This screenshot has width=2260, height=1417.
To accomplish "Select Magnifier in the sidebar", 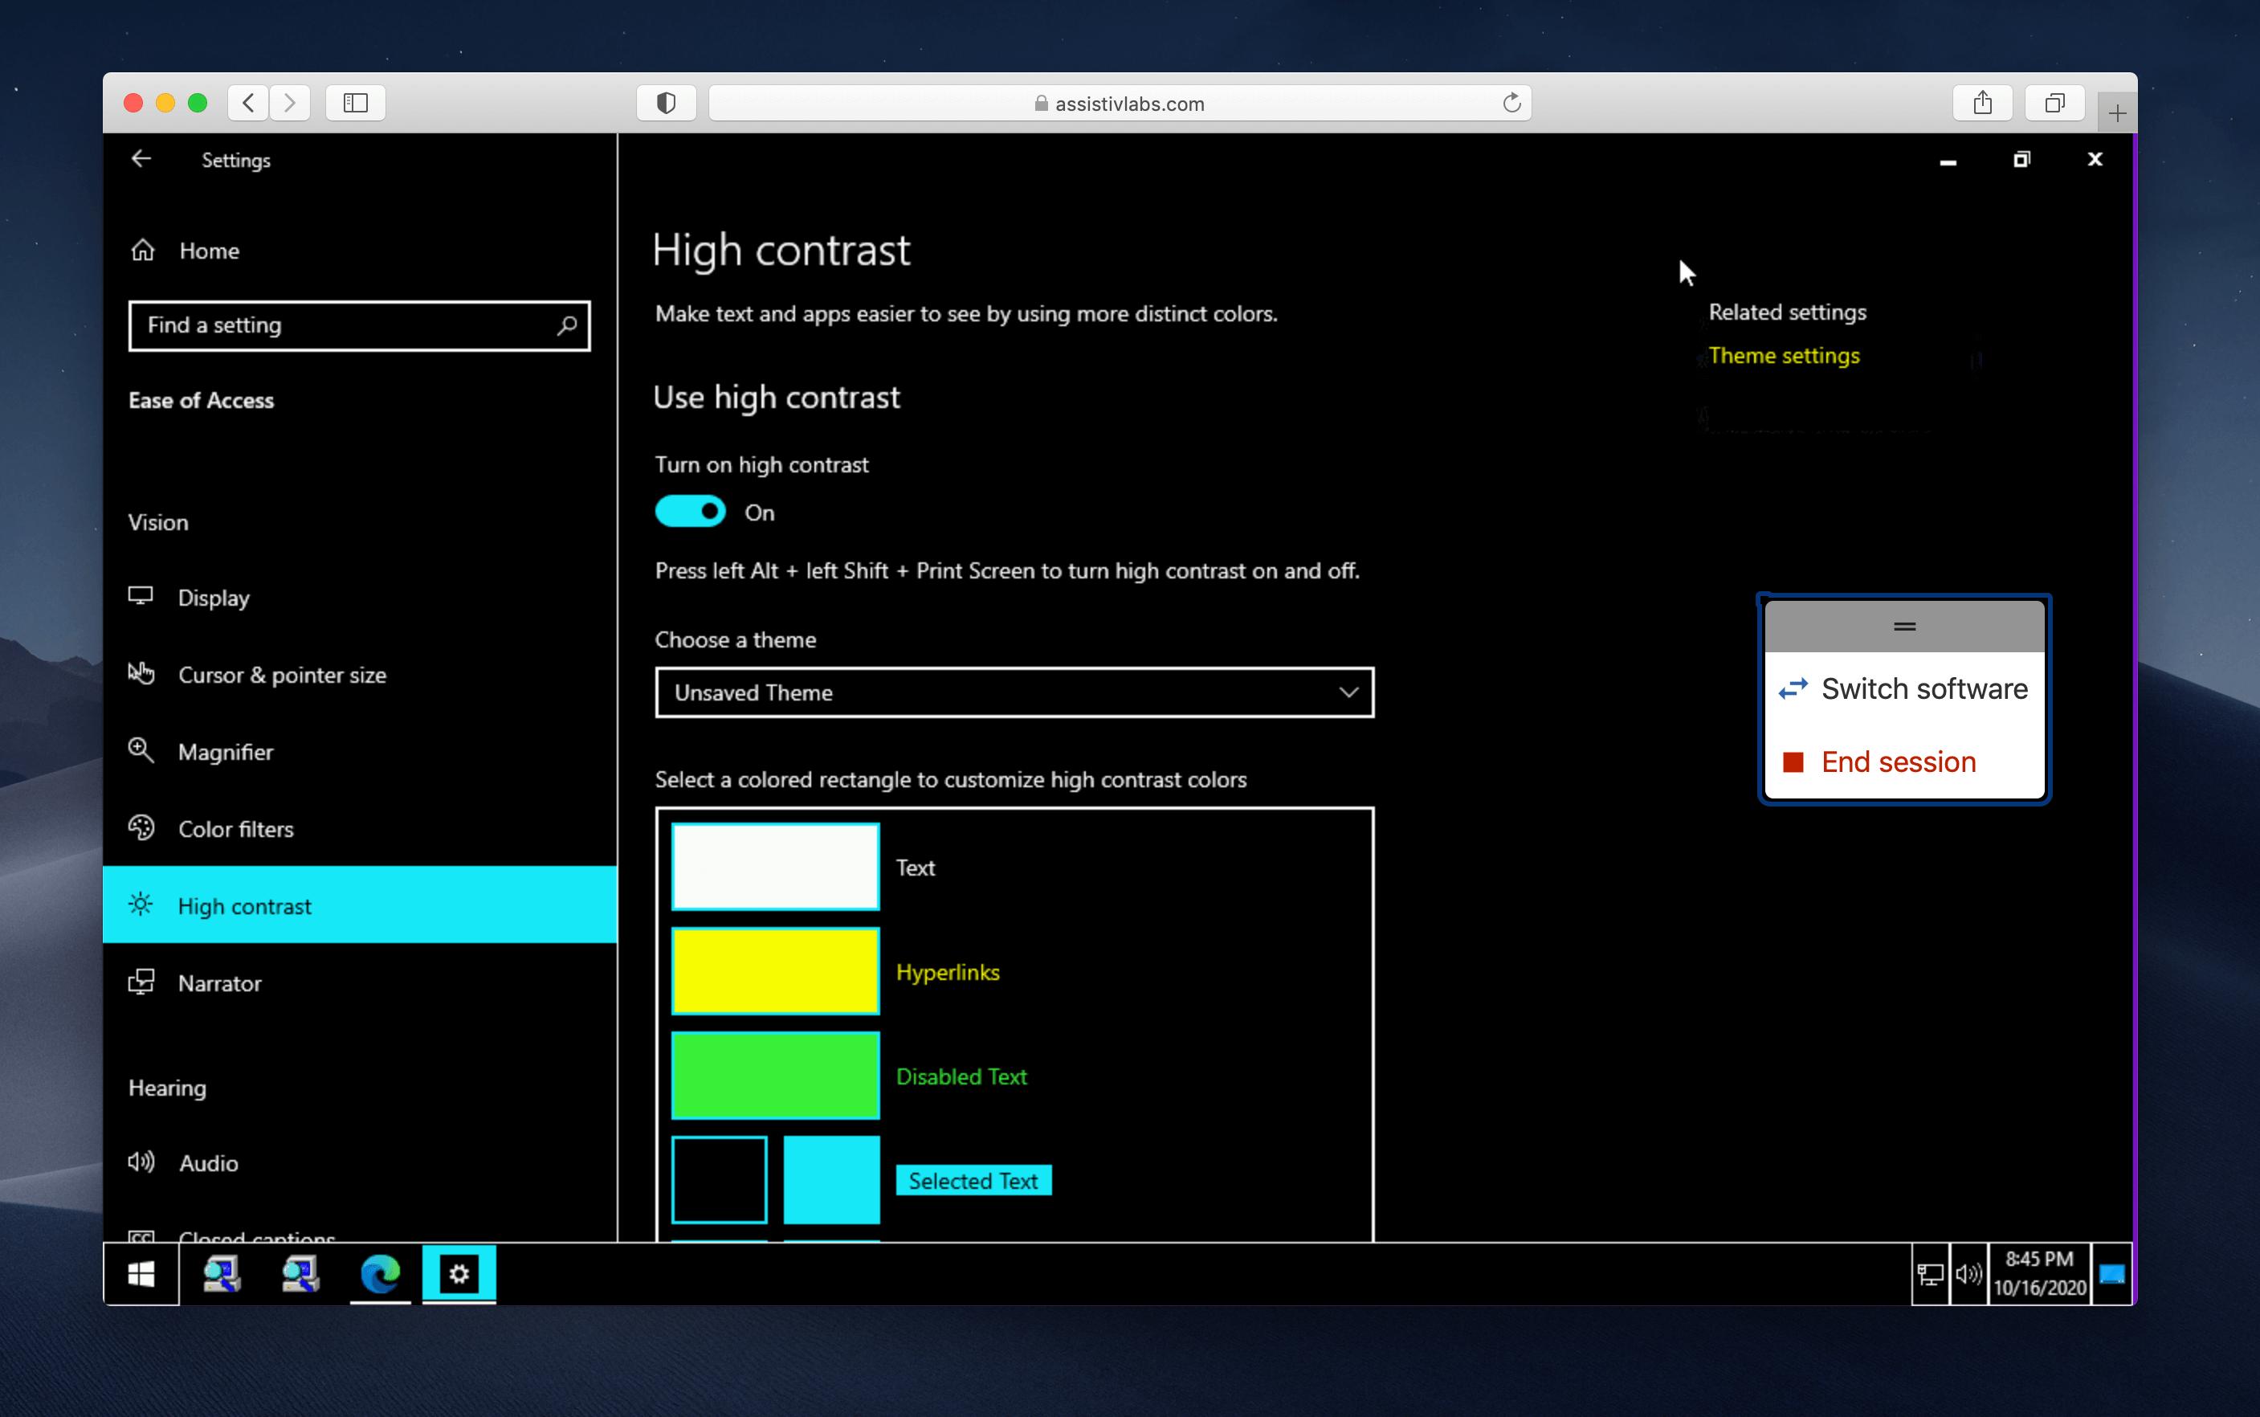I will point(225,752).
